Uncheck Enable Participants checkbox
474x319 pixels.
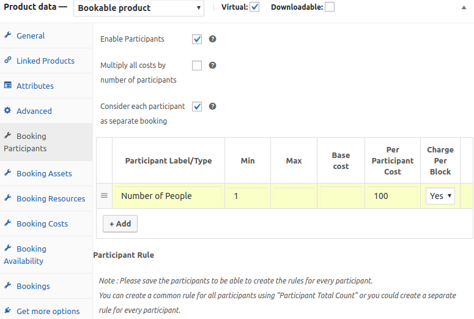click(x=197, y=39)
